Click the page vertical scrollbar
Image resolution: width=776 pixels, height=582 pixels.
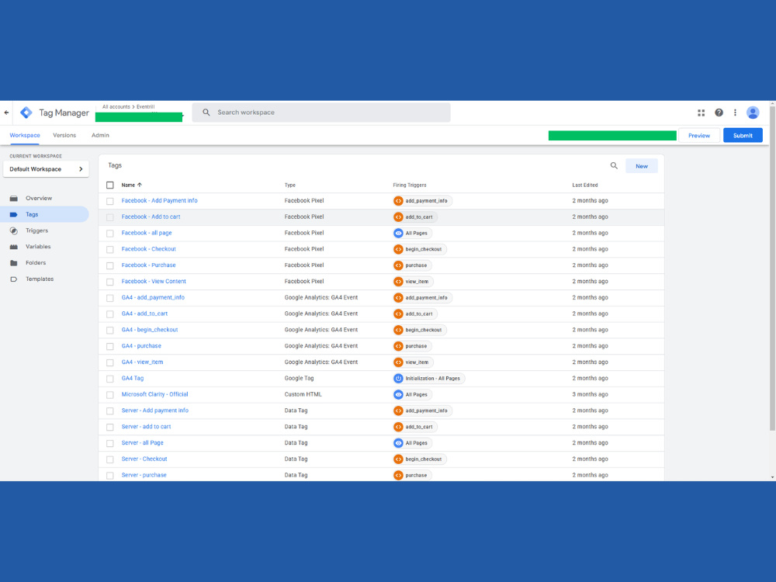(773, 267)
